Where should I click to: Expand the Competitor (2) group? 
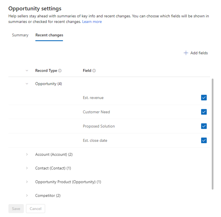click(27, 195)
